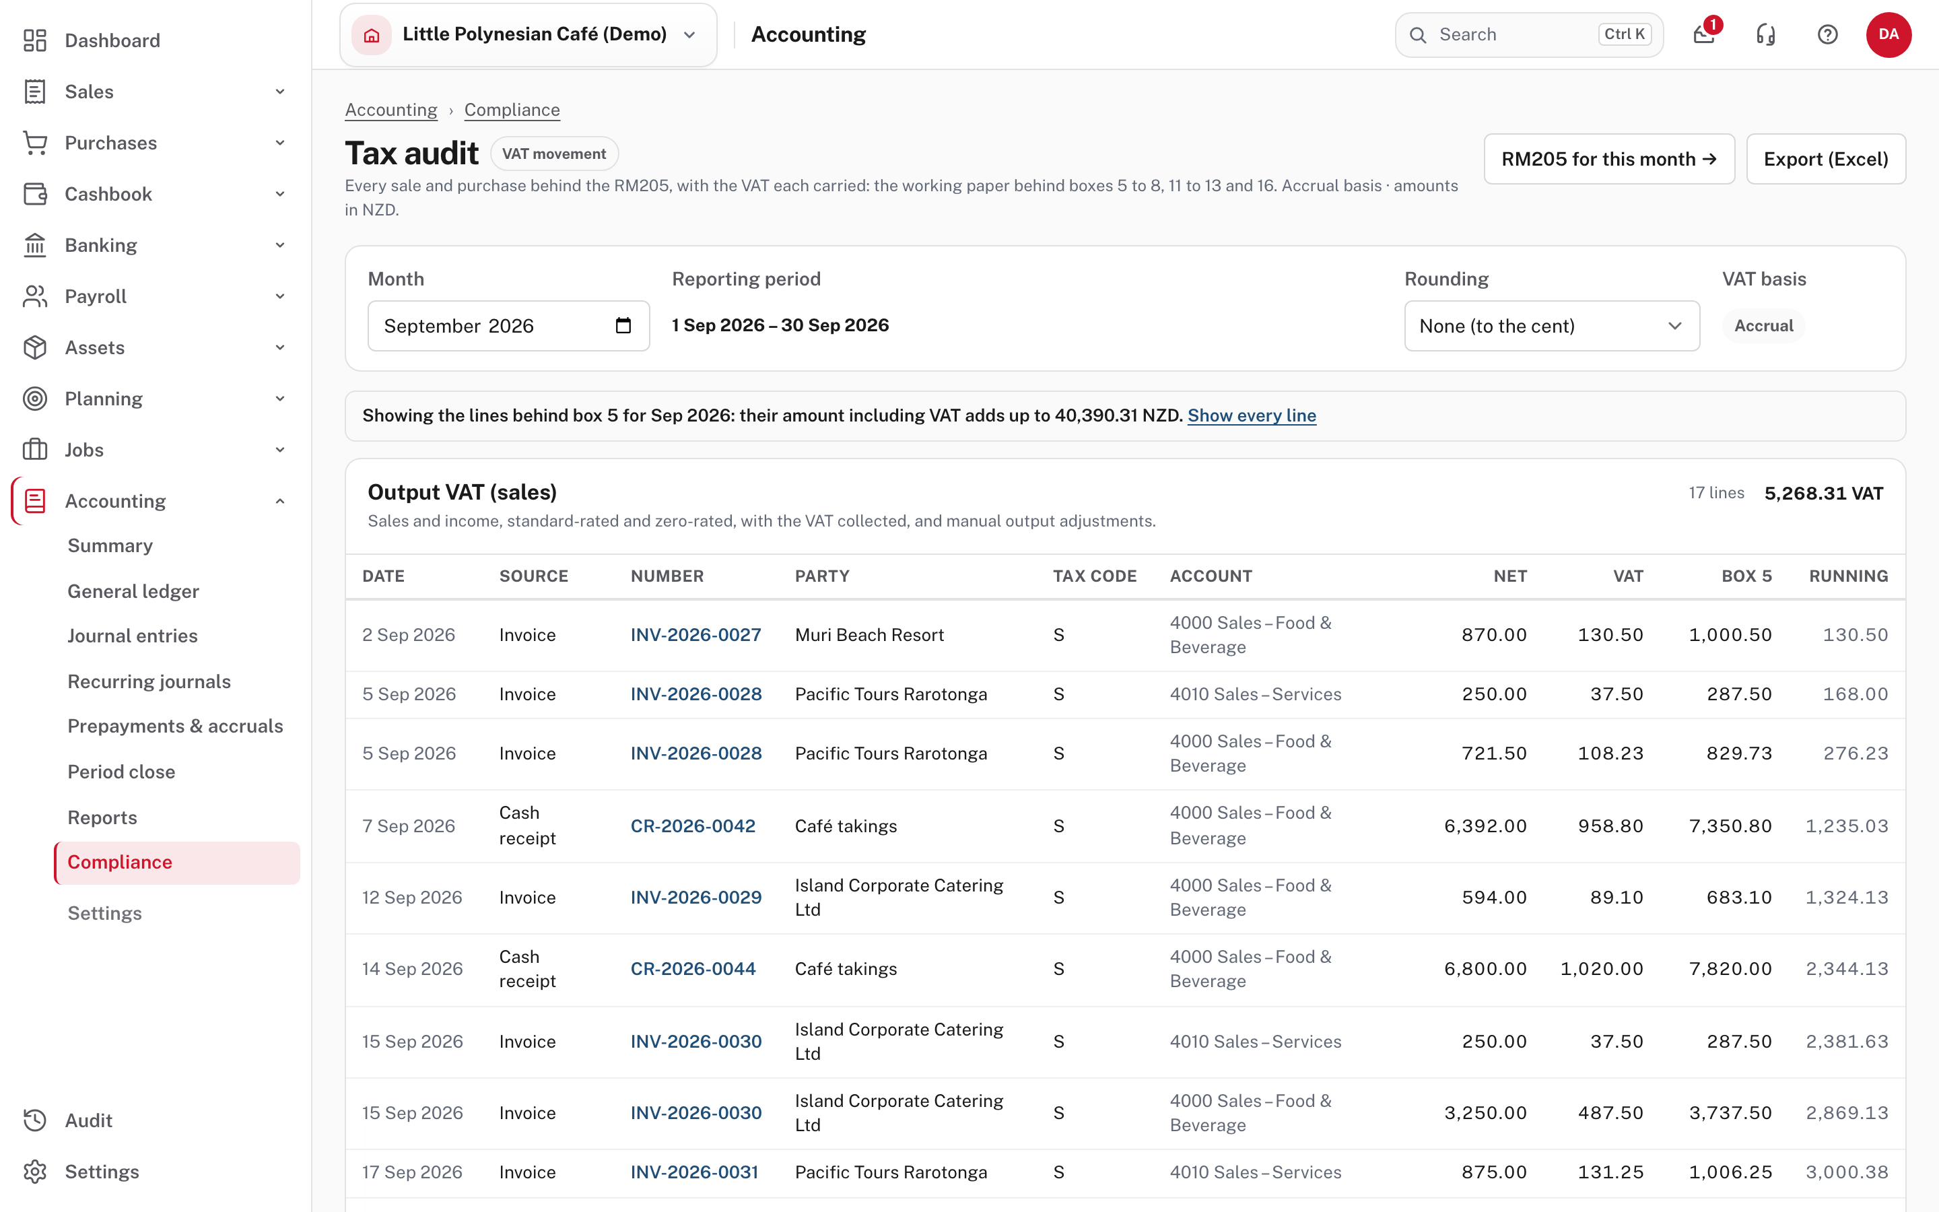Open the DA user avatar menu
The image size is (1939, 1212).
point(1889,34)
